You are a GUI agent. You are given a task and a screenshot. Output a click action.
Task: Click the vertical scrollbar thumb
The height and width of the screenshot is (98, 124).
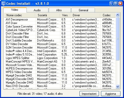pos(117,38)
